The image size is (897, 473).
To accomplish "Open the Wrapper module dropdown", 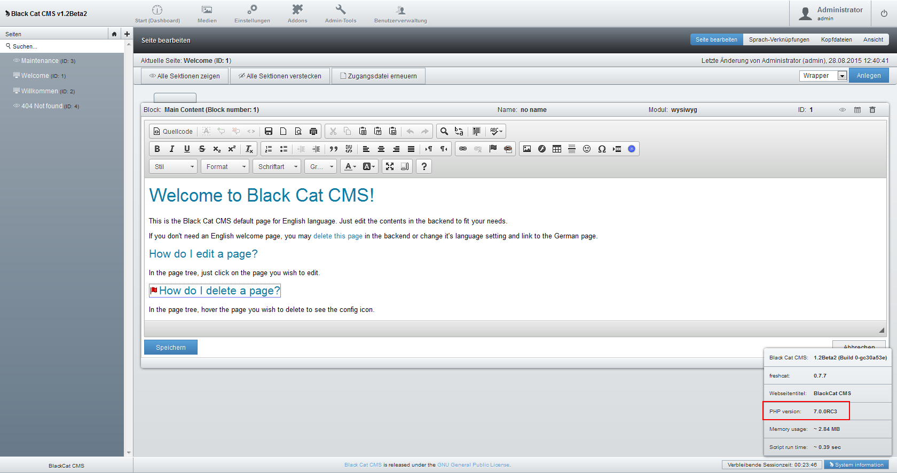I will 823,76.
